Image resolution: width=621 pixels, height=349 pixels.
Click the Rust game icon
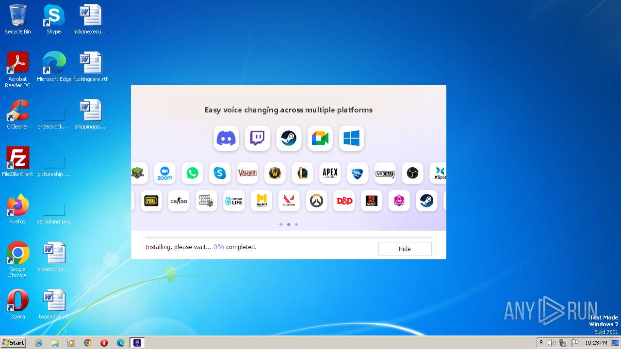[372, 201]
